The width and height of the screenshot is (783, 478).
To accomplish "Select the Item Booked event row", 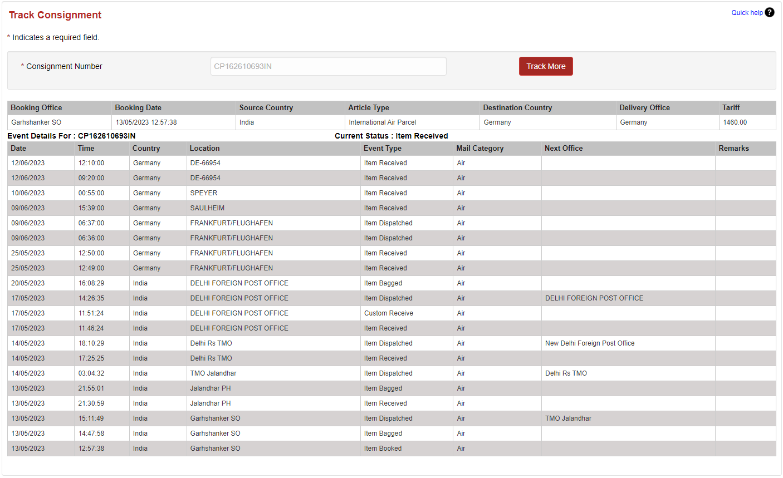I will point(382,448).
